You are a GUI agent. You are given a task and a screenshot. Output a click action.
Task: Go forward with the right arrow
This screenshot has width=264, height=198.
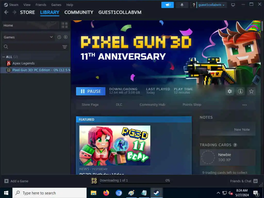tap(14, 12)
